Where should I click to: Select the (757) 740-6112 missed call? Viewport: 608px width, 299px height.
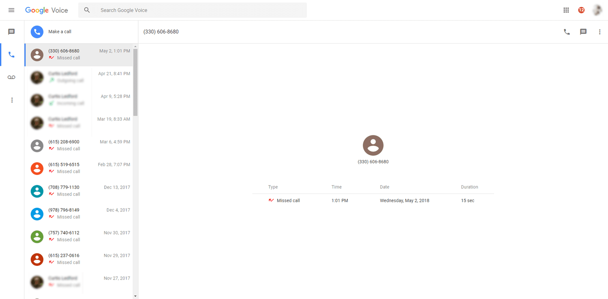81,236
